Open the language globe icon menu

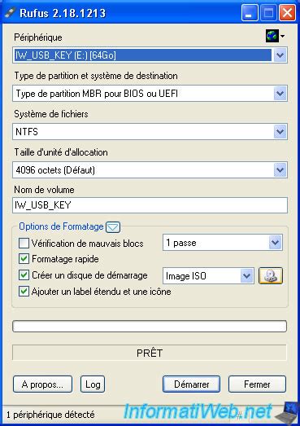(275, 36)
